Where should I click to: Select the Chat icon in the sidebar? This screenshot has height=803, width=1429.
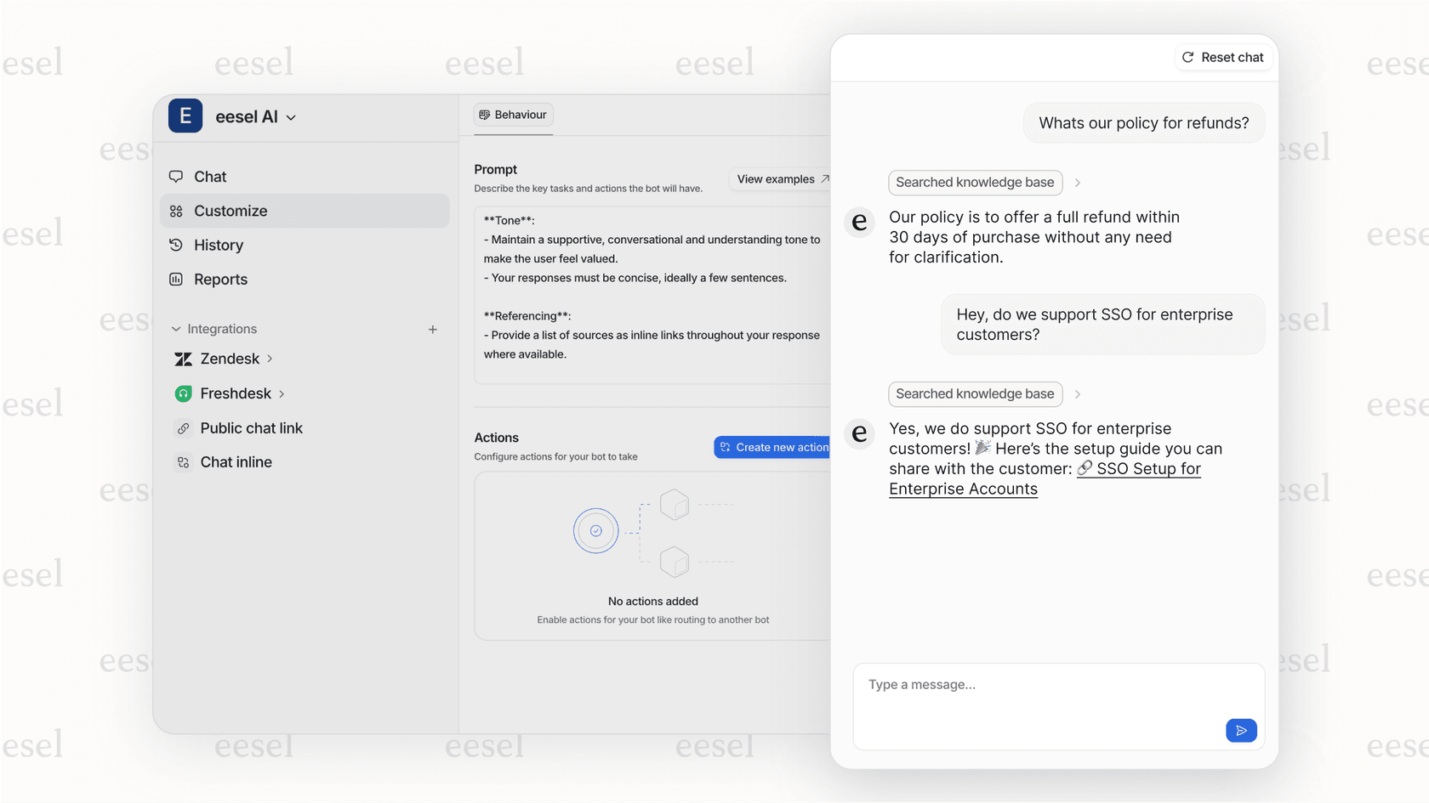coord(176,177)
